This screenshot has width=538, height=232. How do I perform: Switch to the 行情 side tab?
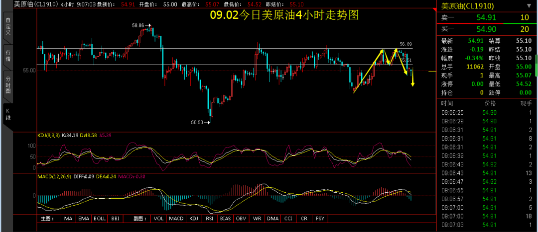coord(7,57)
